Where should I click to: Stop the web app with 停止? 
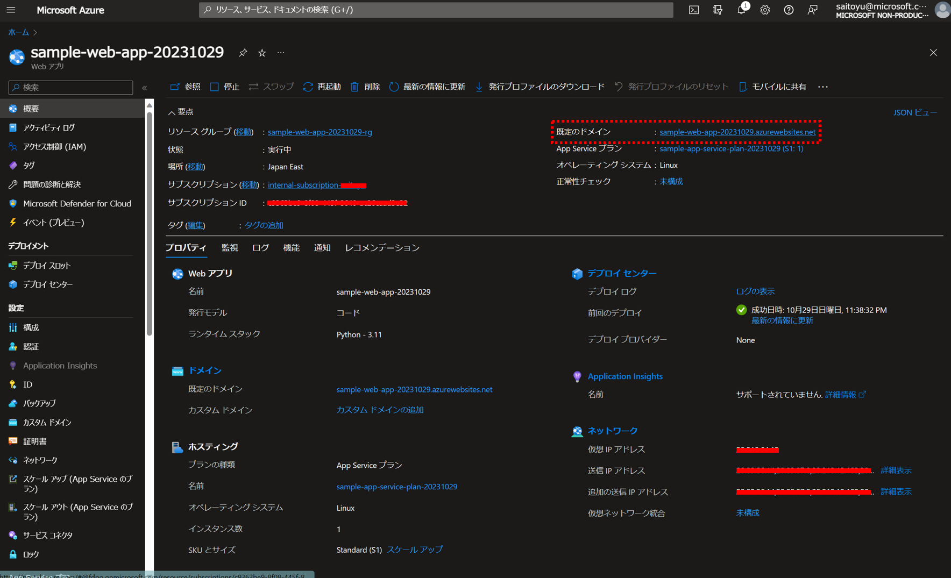225,87
